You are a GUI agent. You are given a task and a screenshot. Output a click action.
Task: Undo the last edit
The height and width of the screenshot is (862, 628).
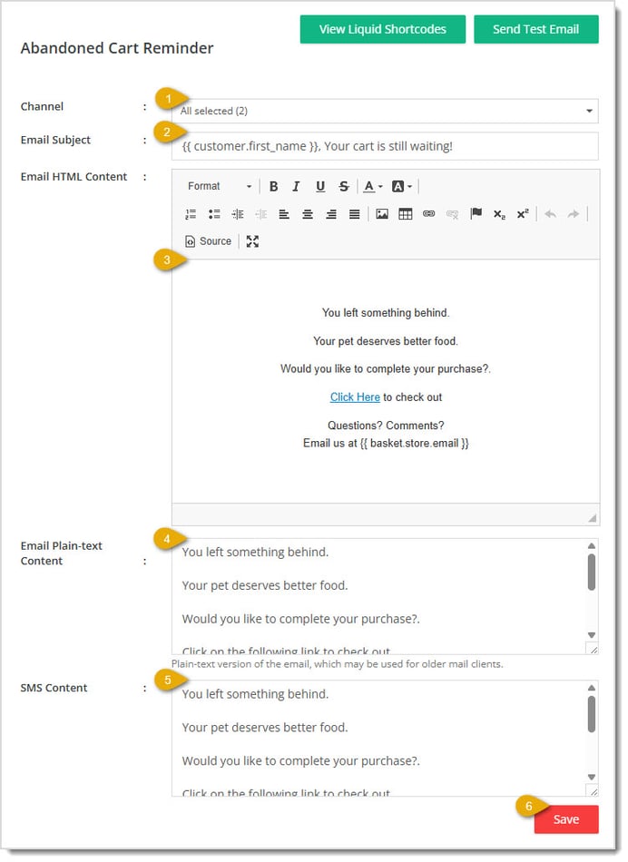[x=551, y=214]
